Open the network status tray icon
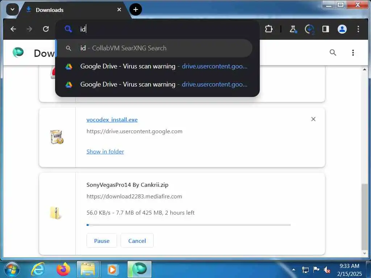 [x=305, y=269]
